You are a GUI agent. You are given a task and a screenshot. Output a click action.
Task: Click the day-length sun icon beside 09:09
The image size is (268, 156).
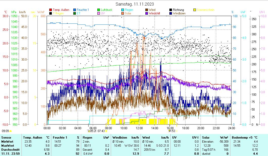pos(10,131)
